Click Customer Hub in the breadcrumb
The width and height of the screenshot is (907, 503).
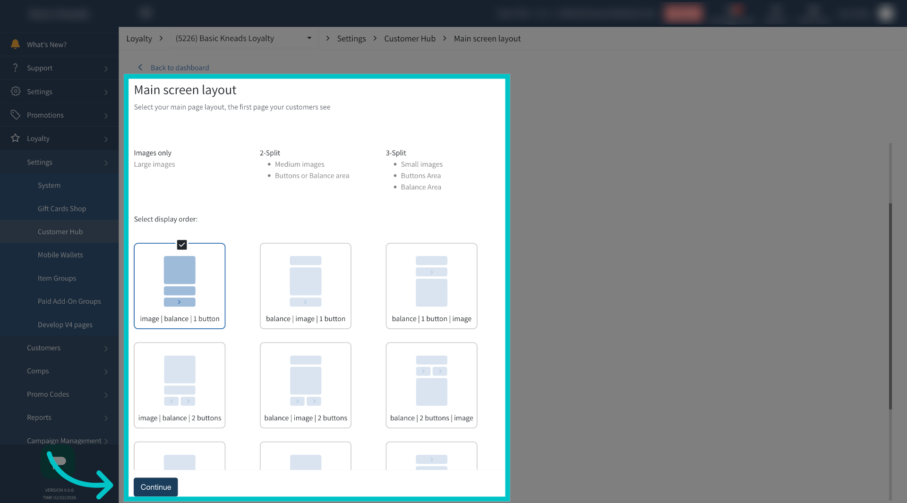[x=410, y=38]
